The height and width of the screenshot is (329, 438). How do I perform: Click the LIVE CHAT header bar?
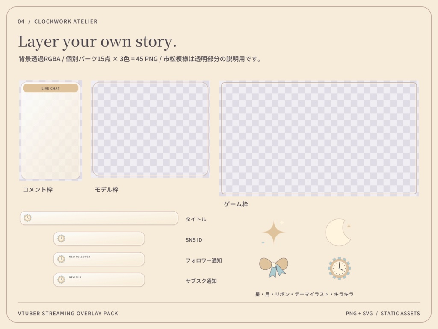tap(50, 88)
